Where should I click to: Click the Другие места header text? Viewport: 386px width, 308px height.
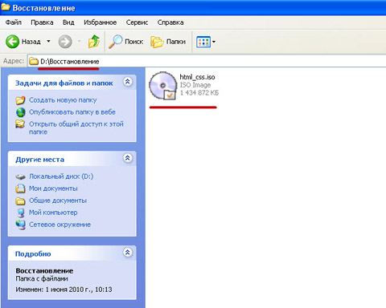(39, 160)
